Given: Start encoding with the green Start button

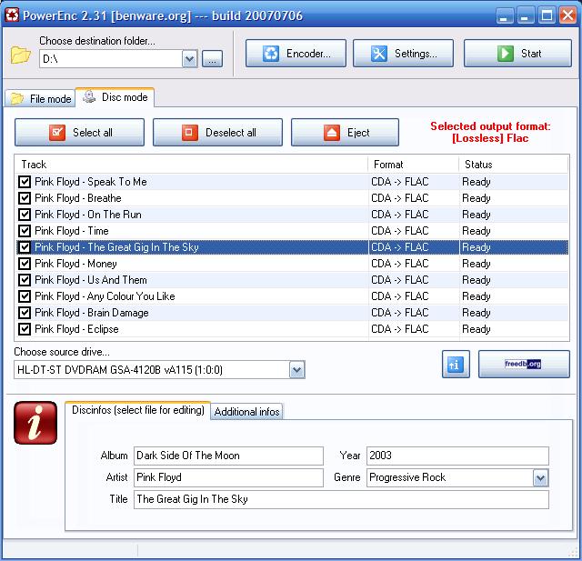Looking at the screenshot, I should [517, 54].
